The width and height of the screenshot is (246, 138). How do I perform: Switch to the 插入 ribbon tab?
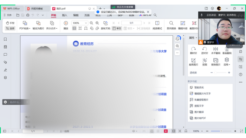(64, 15)
